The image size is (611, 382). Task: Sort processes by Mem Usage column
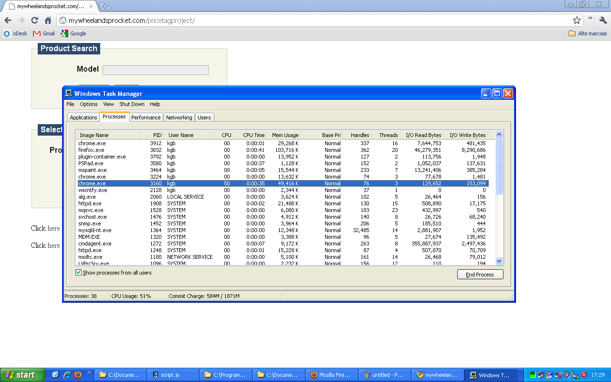(x=285, y=135)
